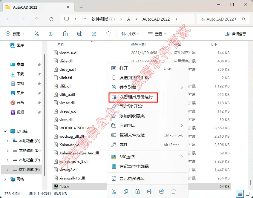This screenshot has width=253, height=198.
Task: Click the A folder breadcrumb
Action: pyautogui.click(x=129, y=19)
